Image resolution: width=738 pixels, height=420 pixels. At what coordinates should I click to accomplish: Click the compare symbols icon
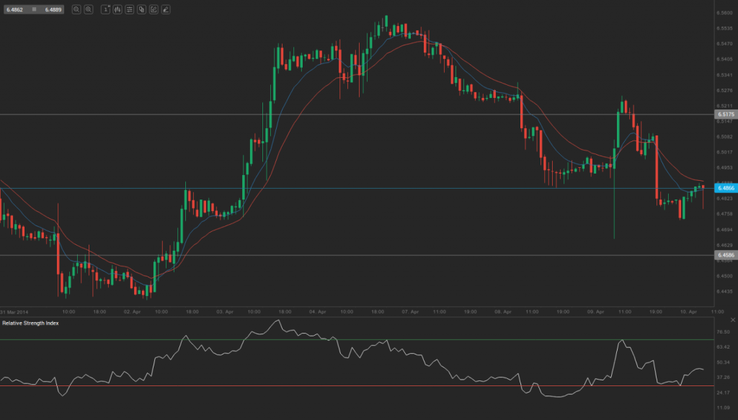[141, 9]
